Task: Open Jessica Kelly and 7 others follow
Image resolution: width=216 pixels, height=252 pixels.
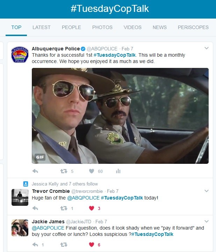Action: point(65,184)
